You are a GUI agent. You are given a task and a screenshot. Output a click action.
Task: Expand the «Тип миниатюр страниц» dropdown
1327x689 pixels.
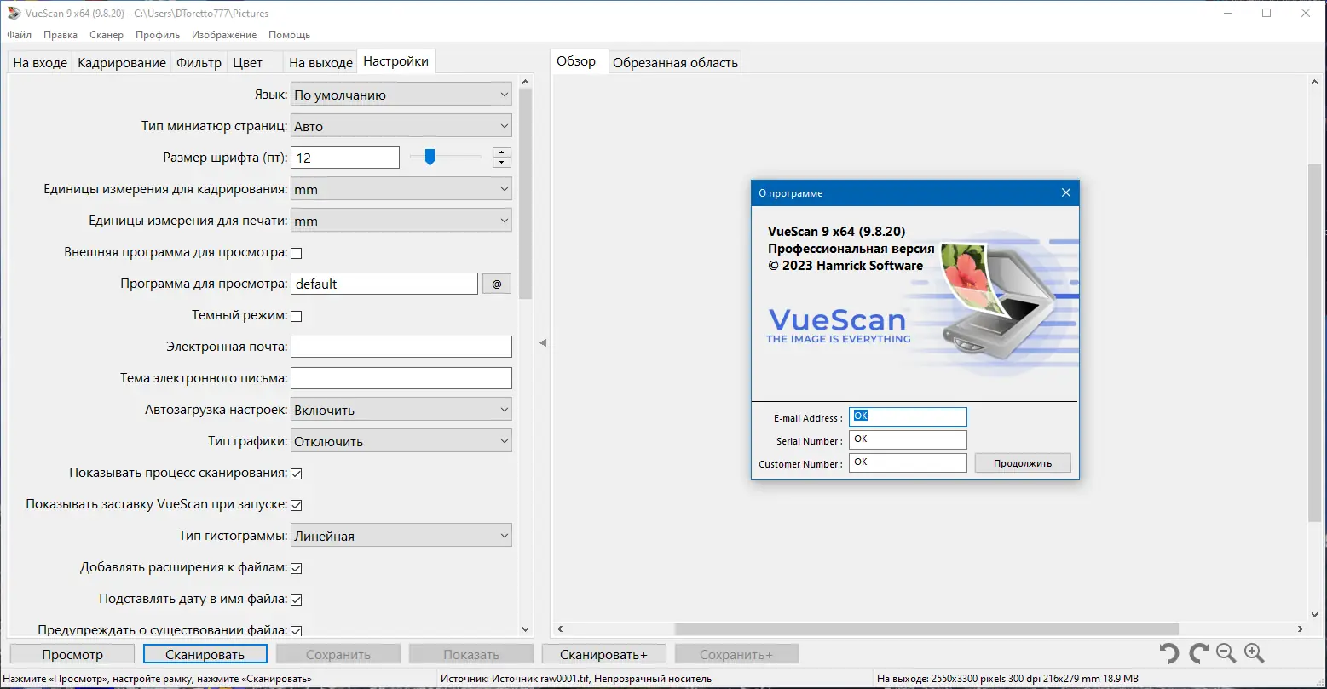(401, 126)
